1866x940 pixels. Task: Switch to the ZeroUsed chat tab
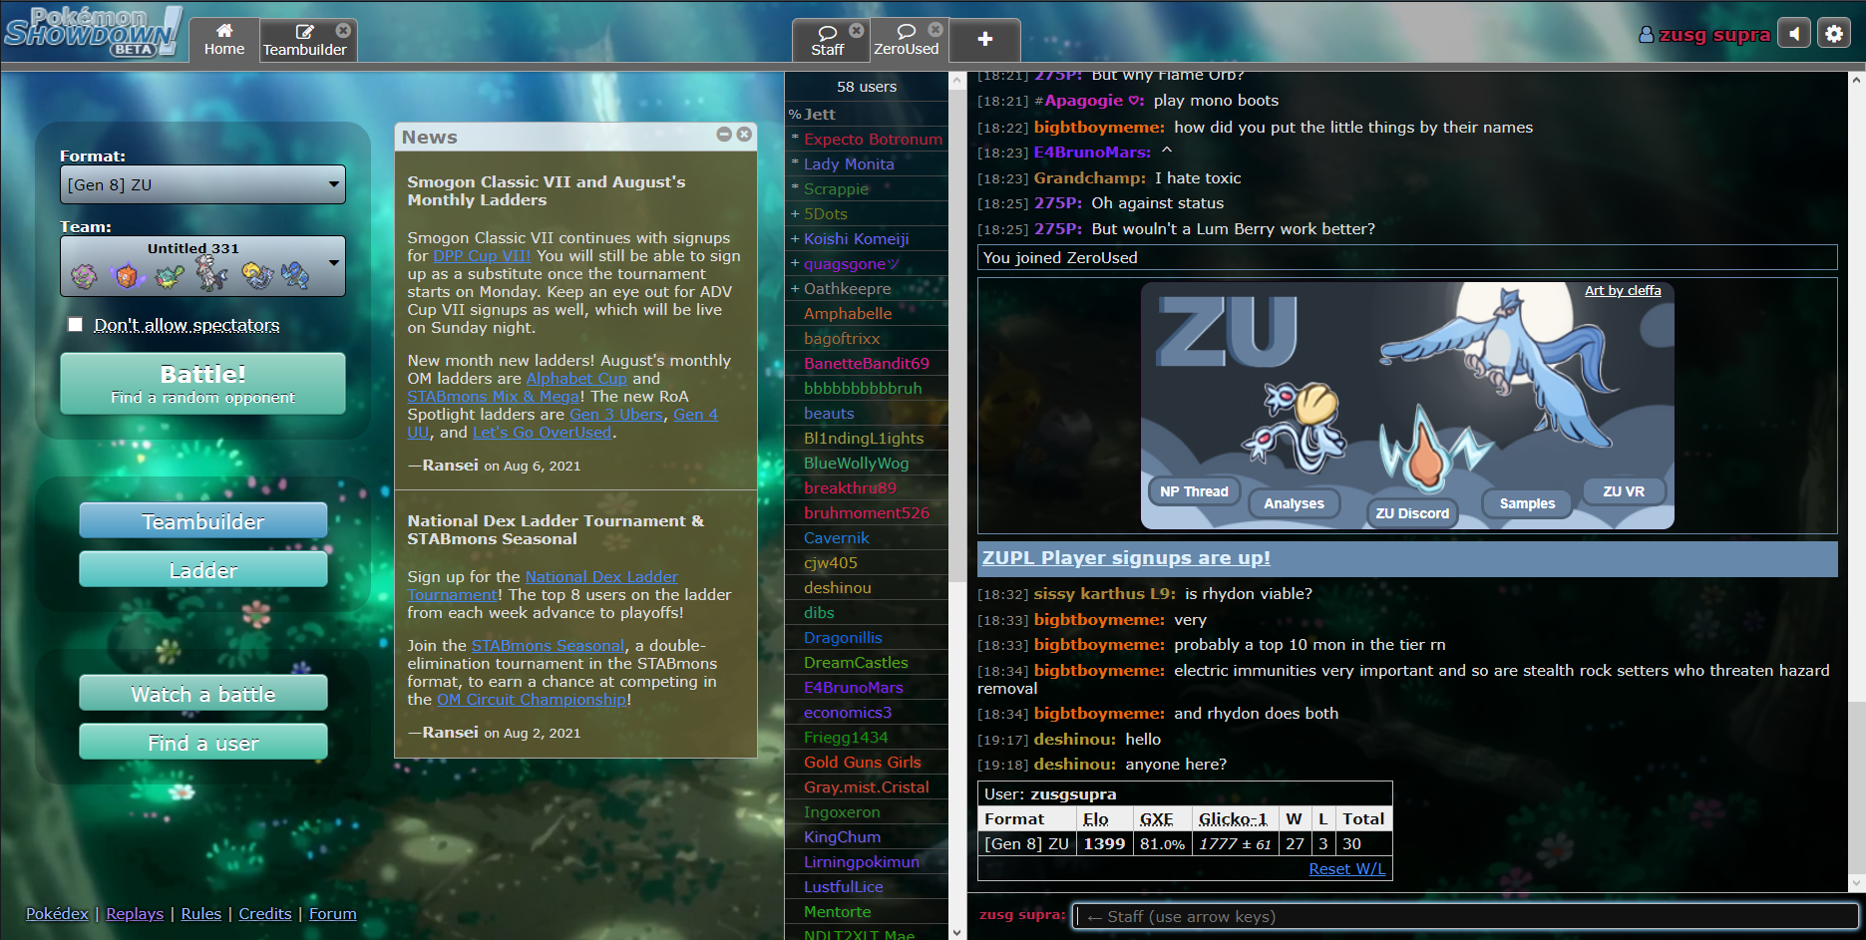[x=907, y=40]
